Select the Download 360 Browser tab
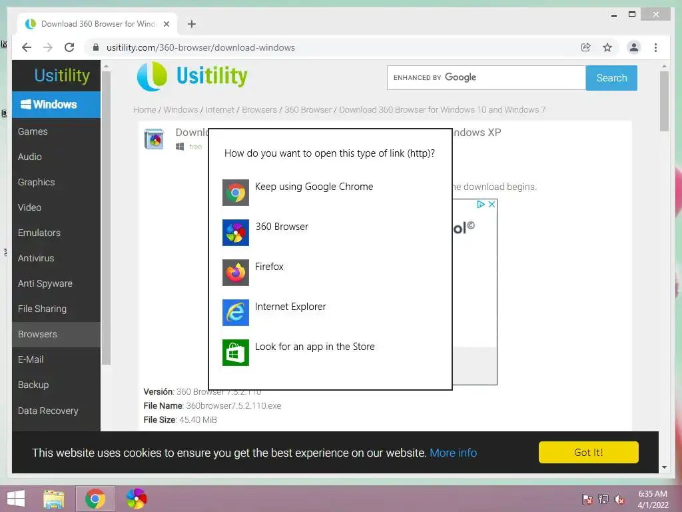The image size is (682, 512). coord(97,24)
